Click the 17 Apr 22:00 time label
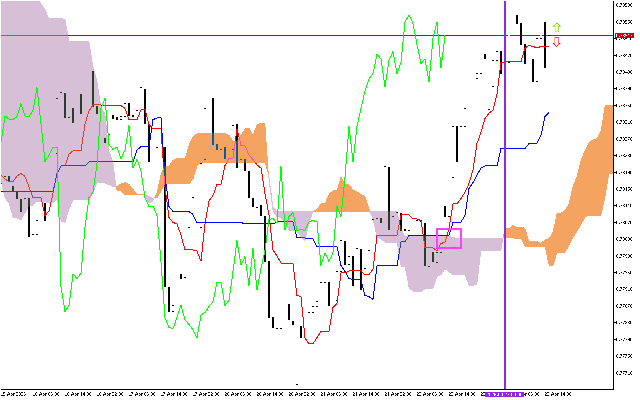This screenshot has width=640, height=400. [206, 394]
